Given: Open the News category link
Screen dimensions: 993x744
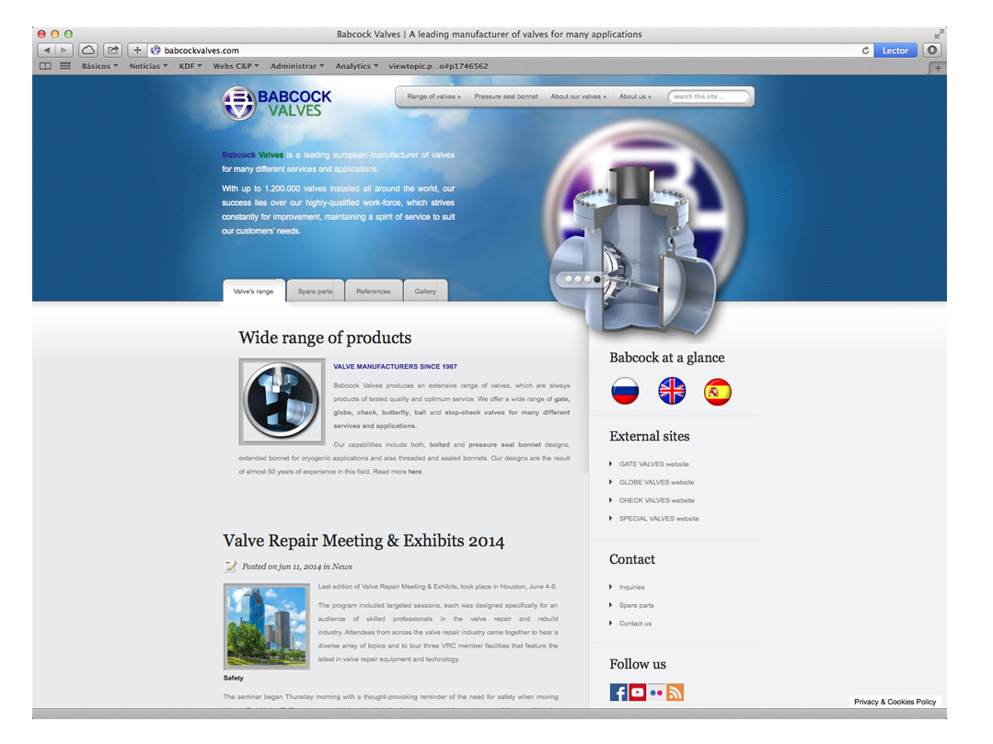Looking at the screenshot, I should tap(342, 567).
